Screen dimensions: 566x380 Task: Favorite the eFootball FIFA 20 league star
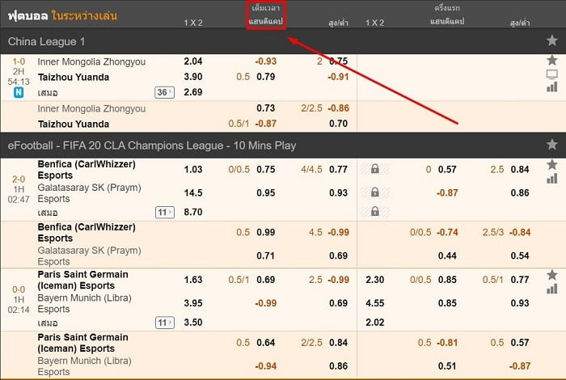coord(551,145)
